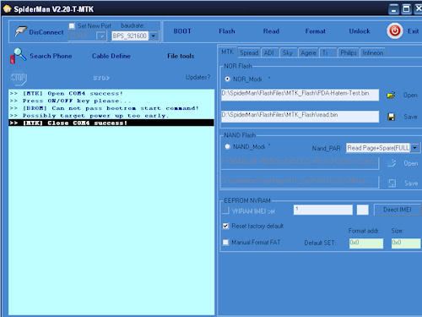Open File tools
Image resolution: width=422 pixels, height=317 pixels.
pos(181,56)
